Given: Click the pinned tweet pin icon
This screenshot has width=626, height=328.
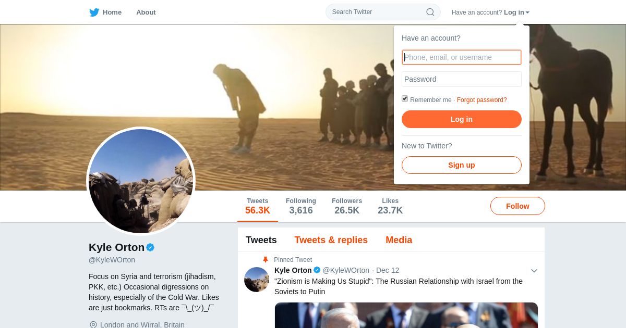Looking at the screenshot, I should (266, 259).
